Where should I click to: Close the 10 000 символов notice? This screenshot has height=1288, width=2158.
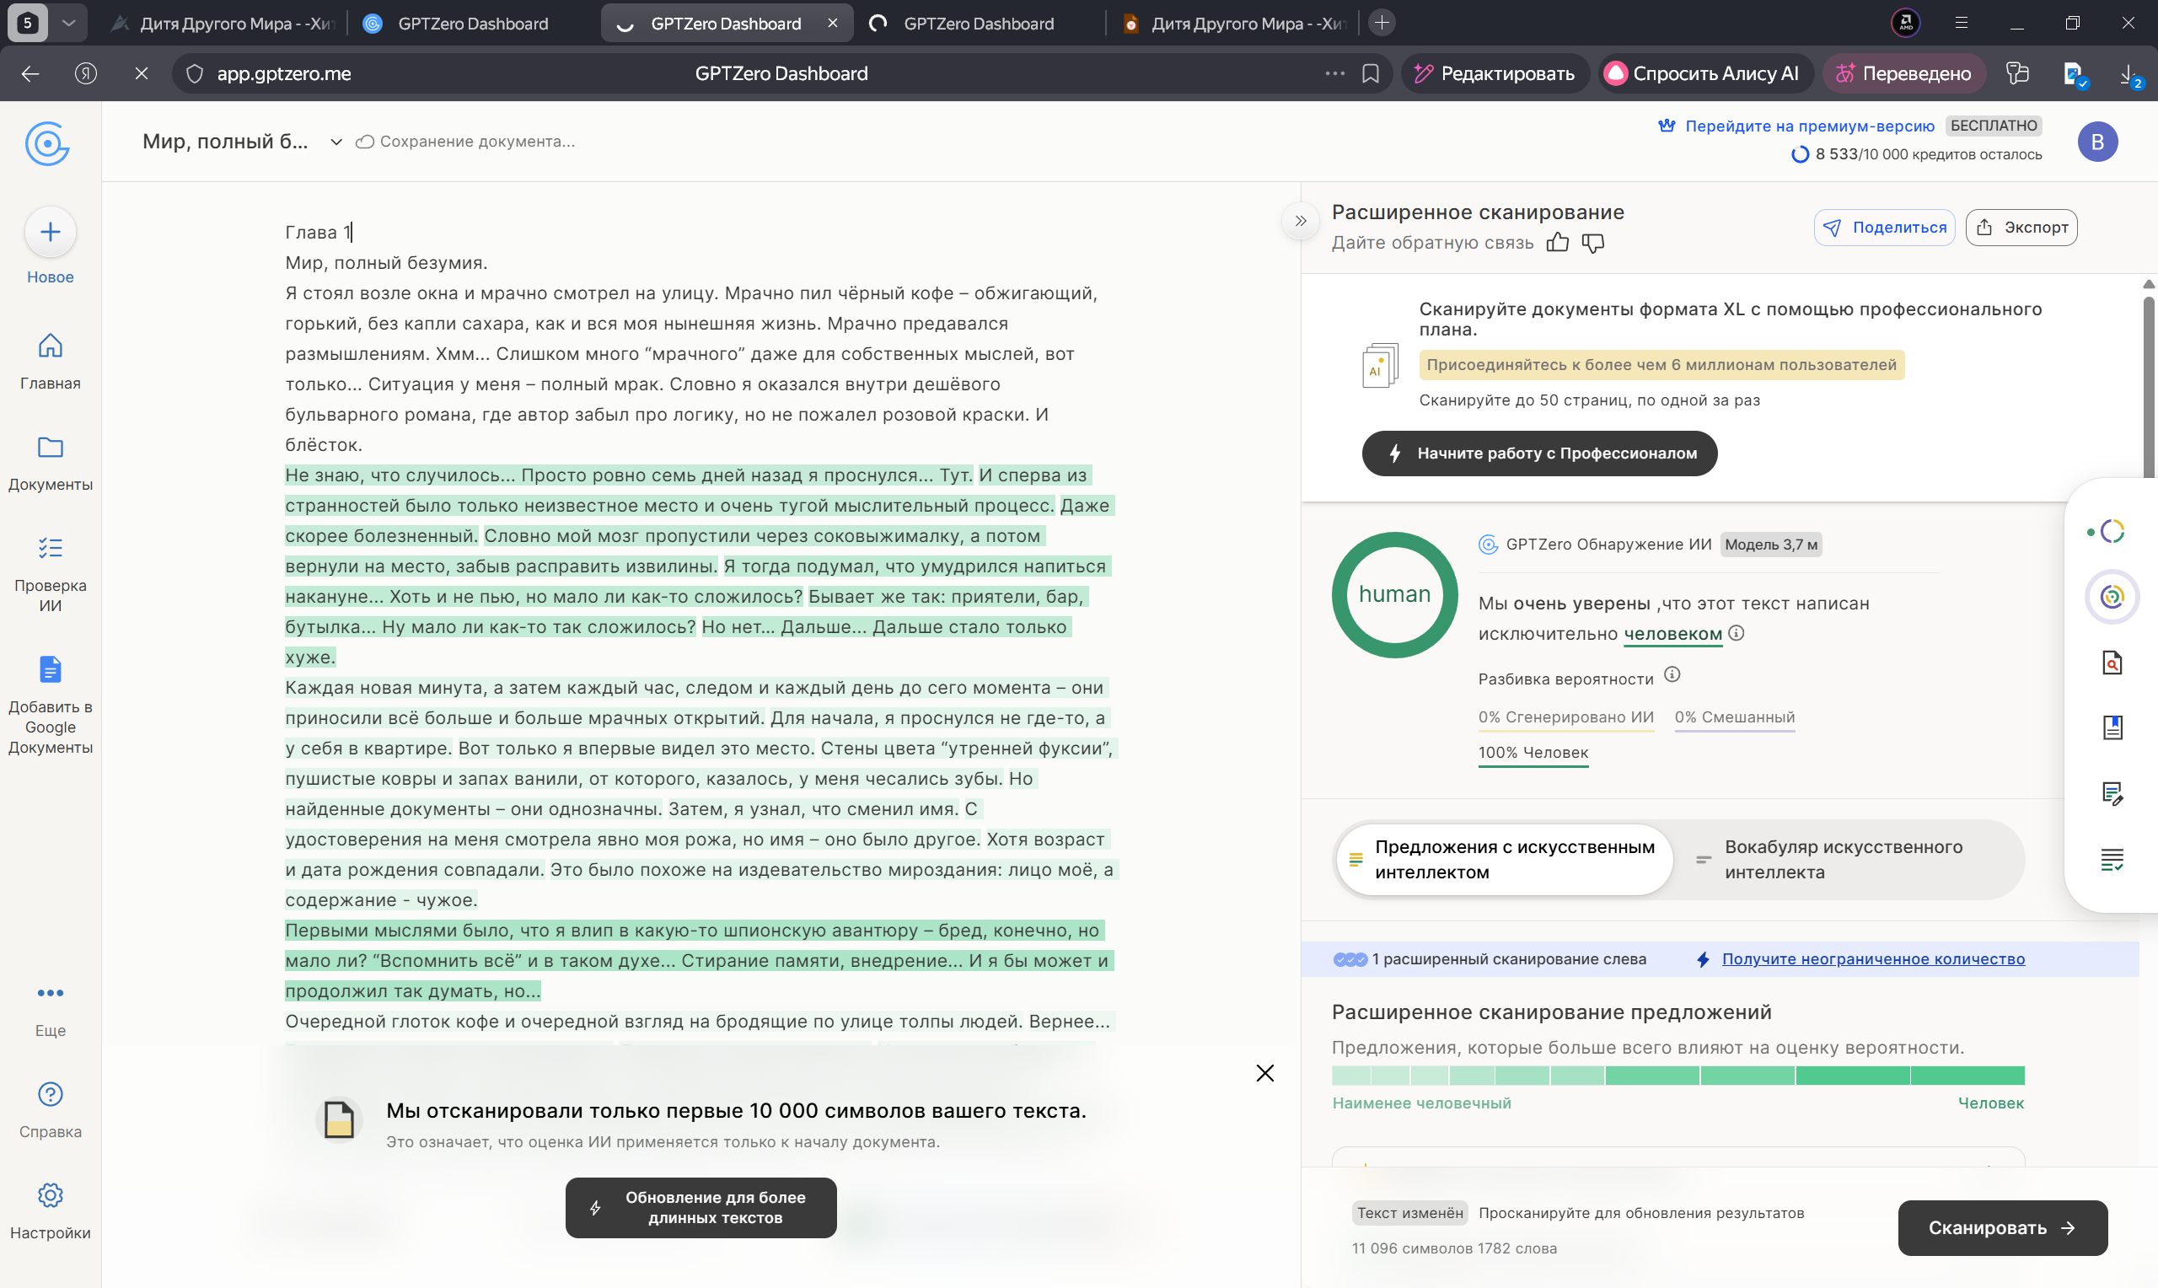(x=1264, y=1074)
